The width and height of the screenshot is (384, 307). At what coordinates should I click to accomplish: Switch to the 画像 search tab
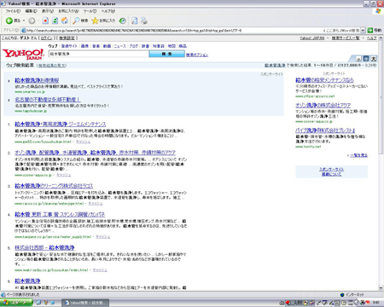84,46
